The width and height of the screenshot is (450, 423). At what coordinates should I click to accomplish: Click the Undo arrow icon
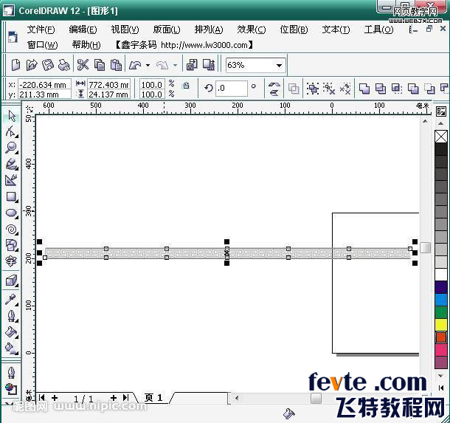[x=135, y=65]
